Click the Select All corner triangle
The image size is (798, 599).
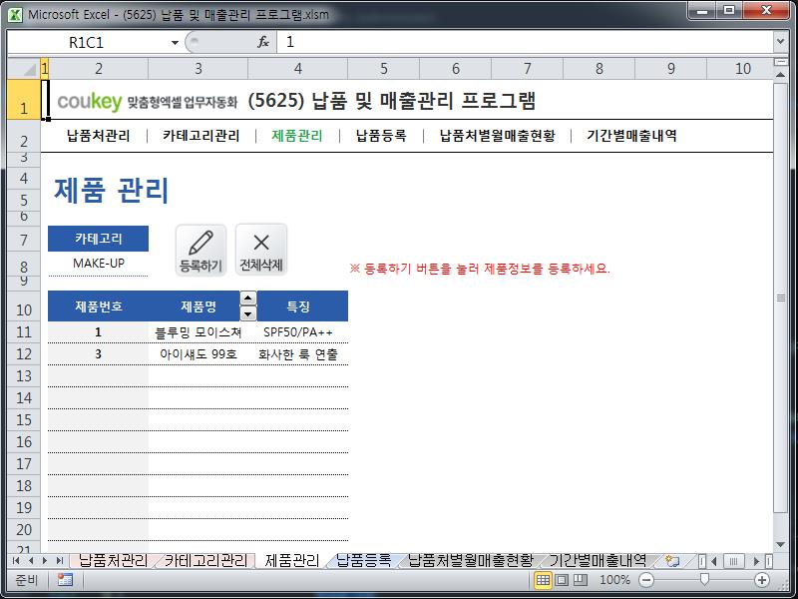[24, 68]
